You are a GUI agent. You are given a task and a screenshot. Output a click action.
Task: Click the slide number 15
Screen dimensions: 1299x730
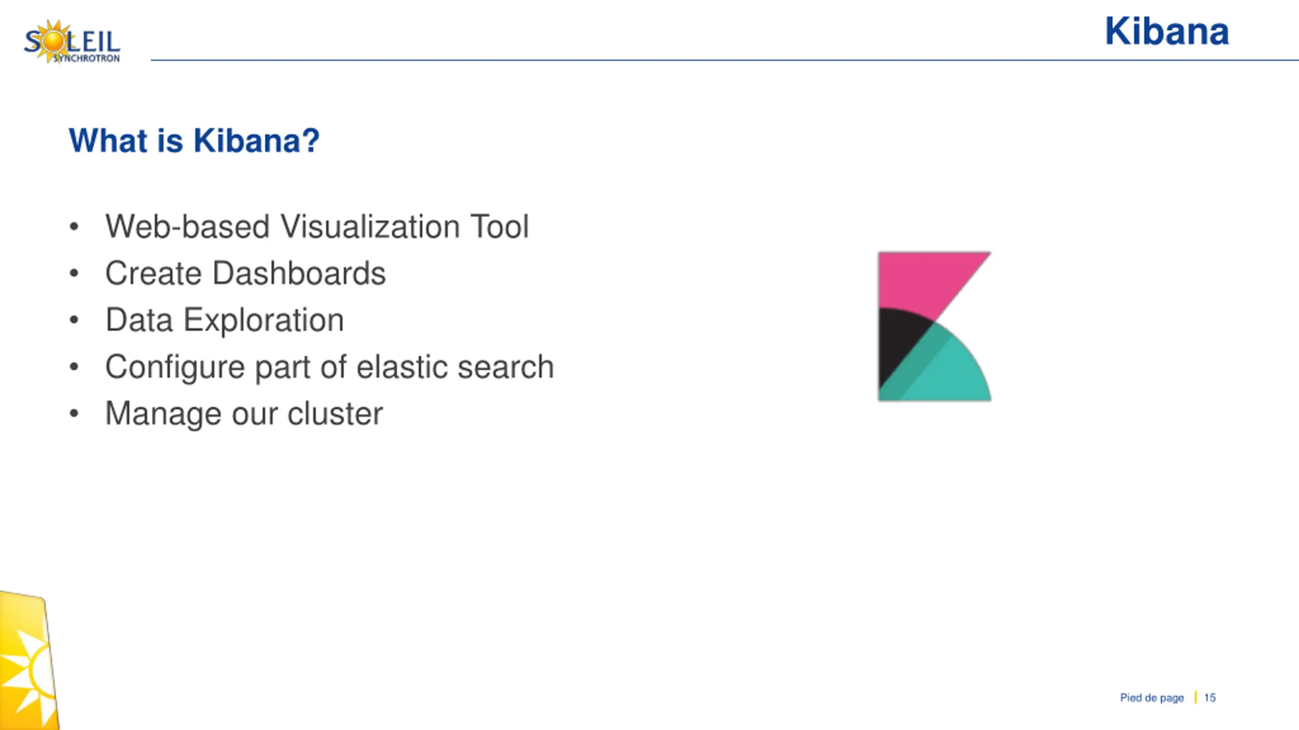[x=1210, y=698]
